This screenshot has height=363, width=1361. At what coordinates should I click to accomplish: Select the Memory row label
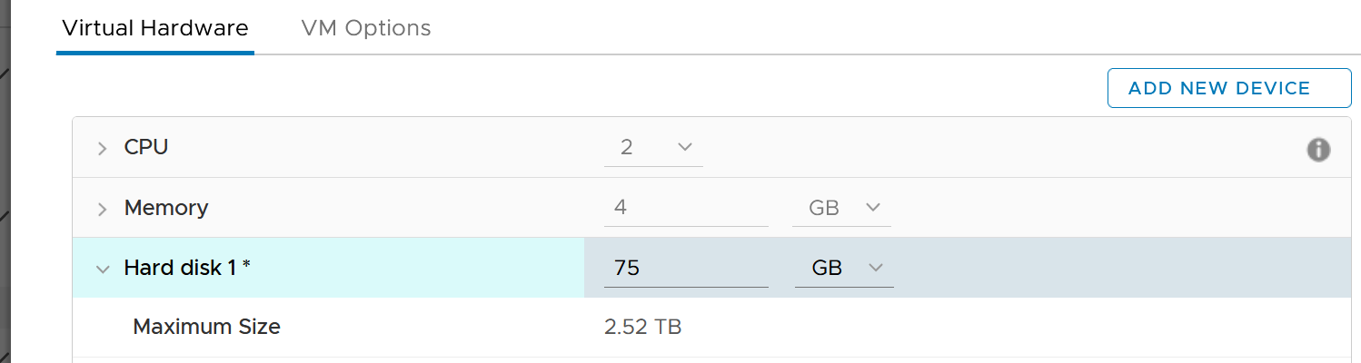click(166, 208)
